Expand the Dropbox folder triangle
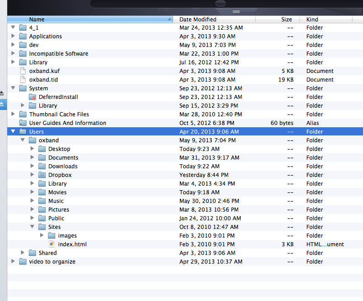This screenshot has height=301, width=363. tap(32, 175)
